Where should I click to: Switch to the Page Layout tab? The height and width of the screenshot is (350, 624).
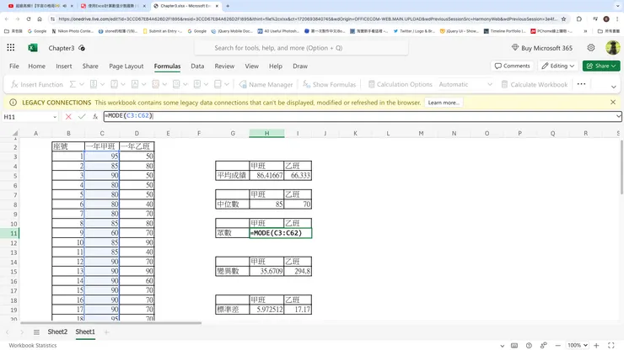pos(126,66)
